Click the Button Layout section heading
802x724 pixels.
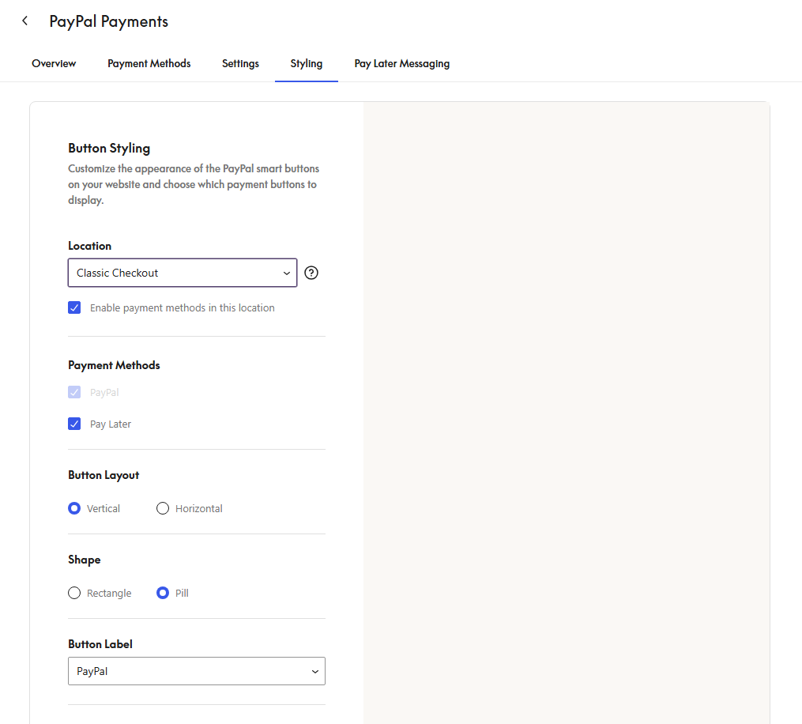point(104,475)
